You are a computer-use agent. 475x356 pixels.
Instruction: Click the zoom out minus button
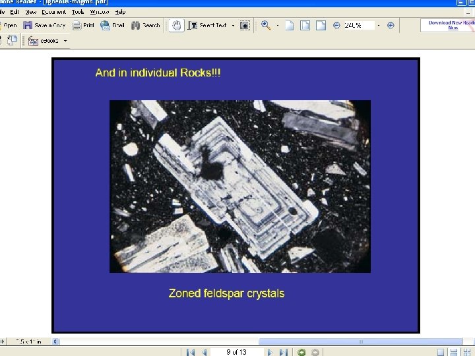(336, 26)
